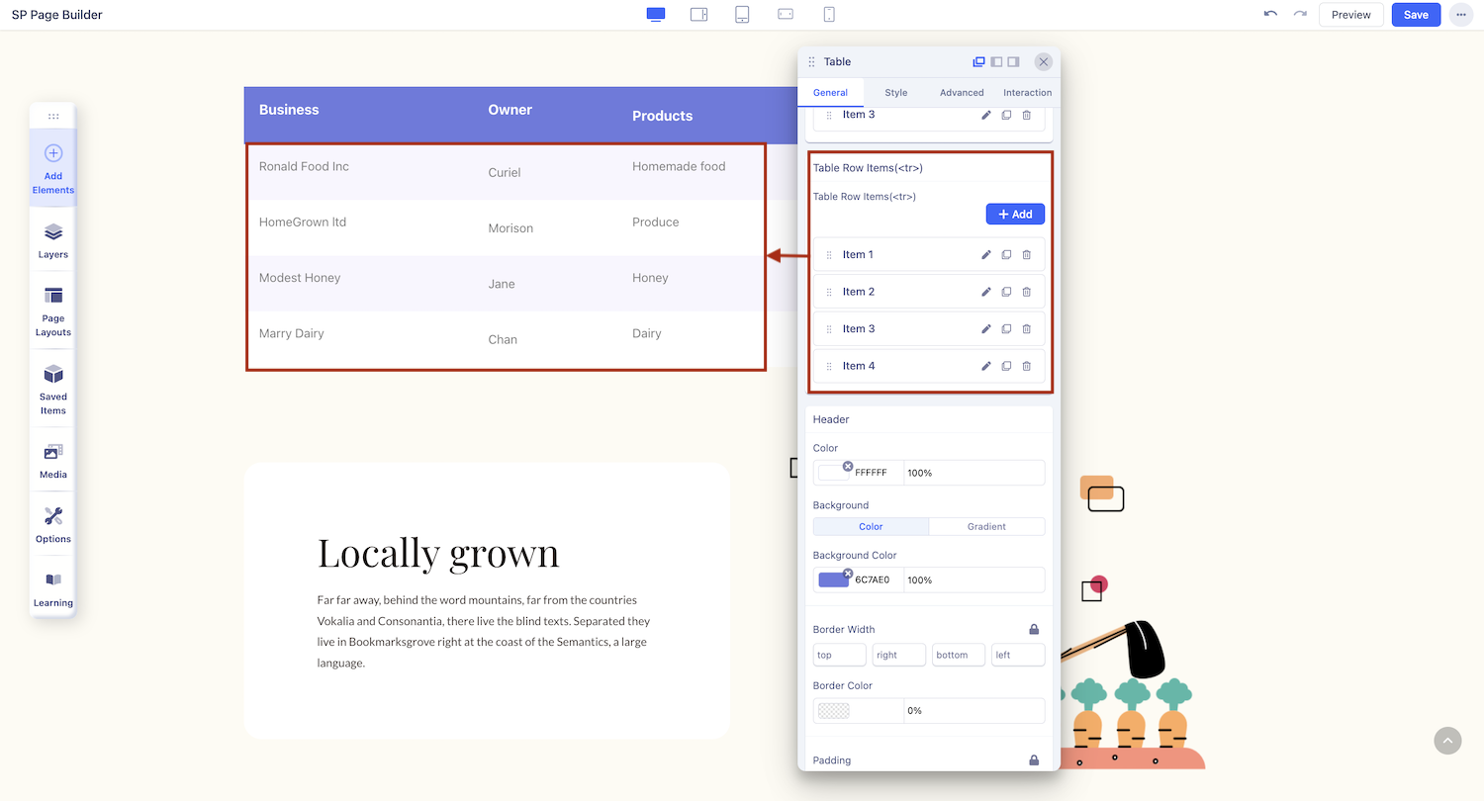The width and height of the screenshot is (1484, 801).
Task: Open the Add Elements panel
Action: coord(53,167)
